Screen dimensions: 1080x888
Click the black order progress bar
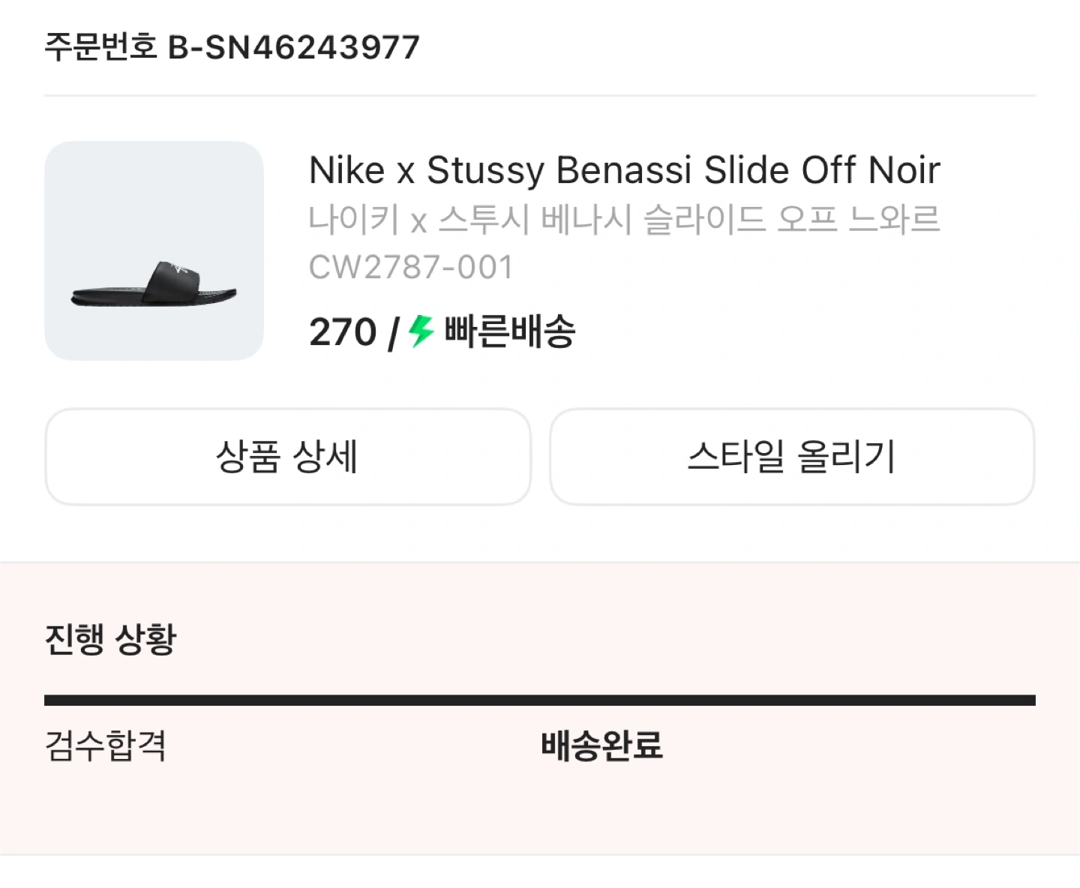pos(540,700)
